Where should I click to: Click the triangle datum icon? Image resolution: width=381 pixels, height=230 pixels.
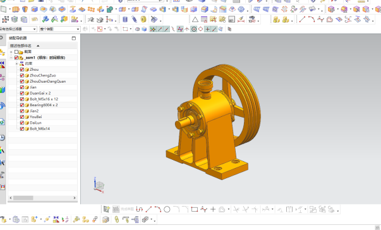point(195,20)
